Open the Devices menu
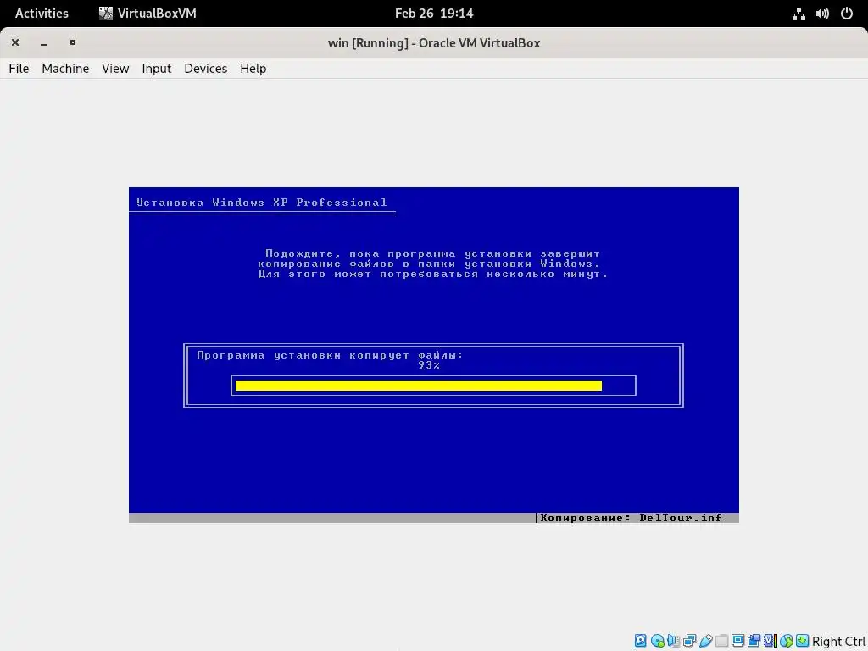The image size is (868, 651). tap(205, 68)
